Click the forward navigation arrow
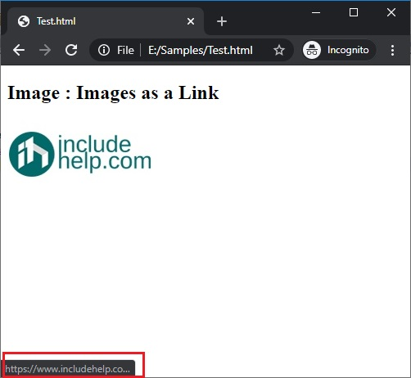Screen dimensions: 411x378 click(x=45, y=50)
